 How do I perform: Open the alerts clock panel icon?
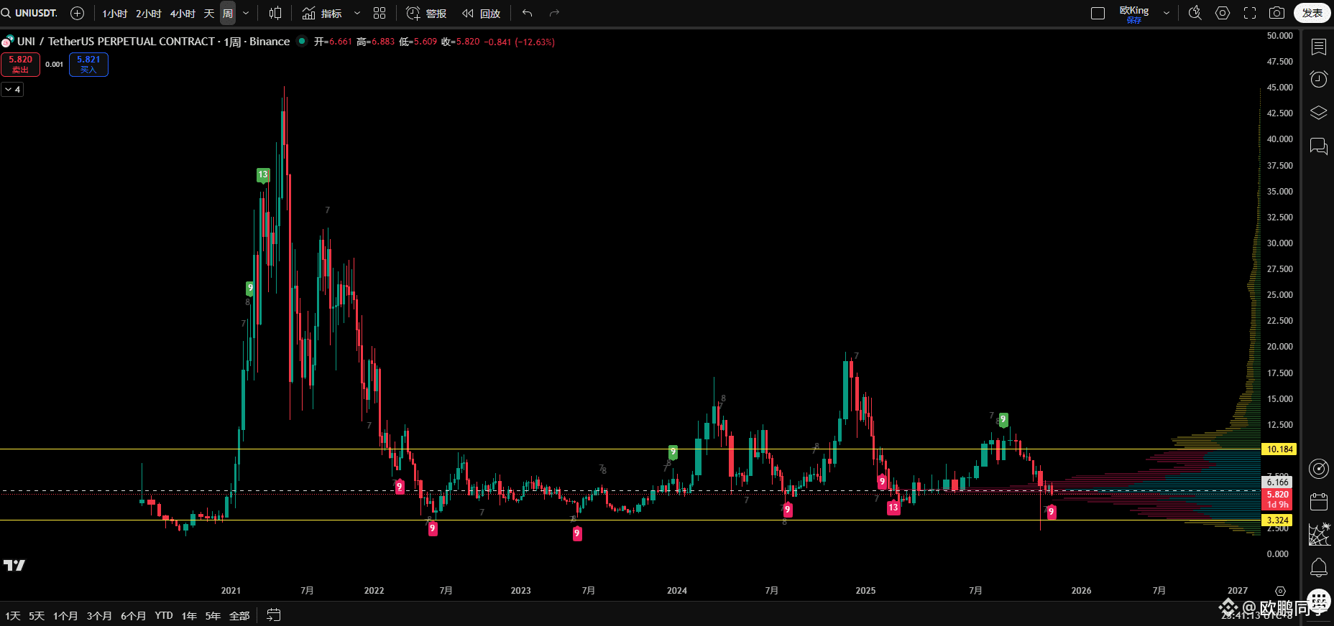[x=1319, y=79]
